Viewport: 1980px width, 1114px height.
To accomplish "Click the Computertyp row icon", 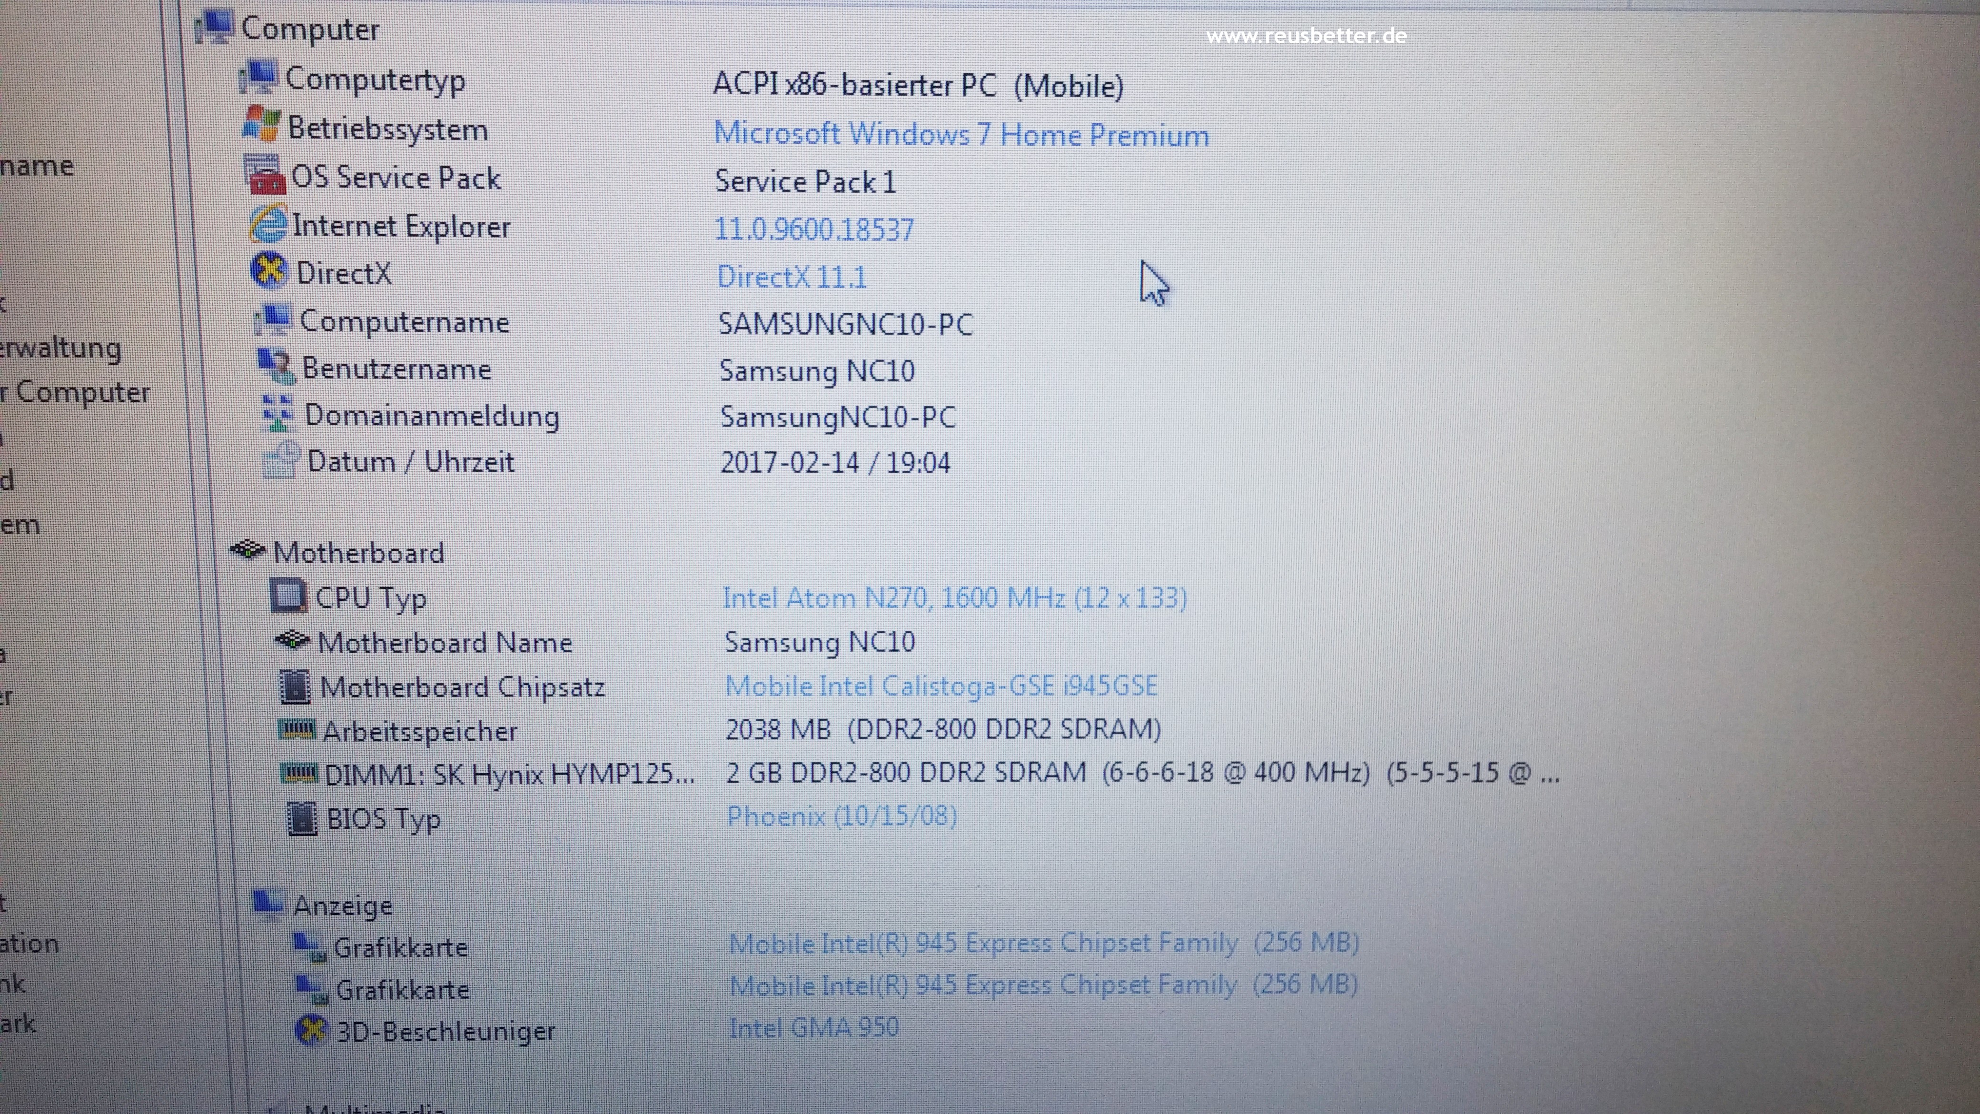I will 257,77.
